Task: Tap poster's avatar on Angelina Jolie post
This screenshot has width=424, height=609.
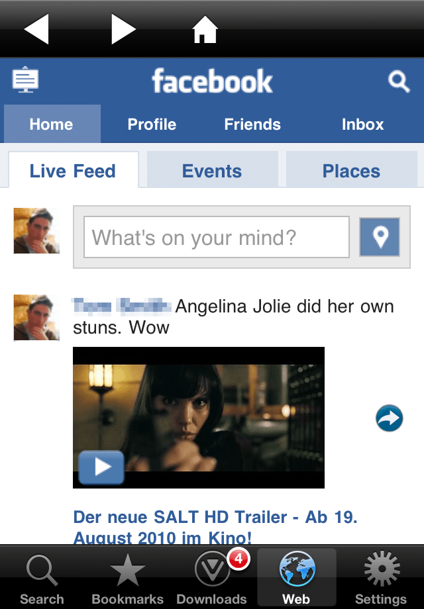Action: click(36, 318)
